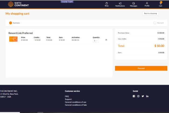
Task: Open the Quantity dropdown
Action: (96, 41)
